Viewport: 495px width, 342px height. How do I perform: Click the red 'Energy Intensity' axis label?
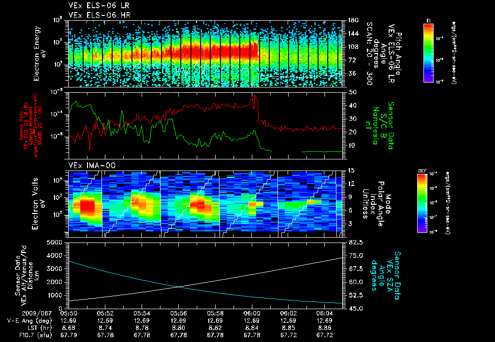point(30,126)
